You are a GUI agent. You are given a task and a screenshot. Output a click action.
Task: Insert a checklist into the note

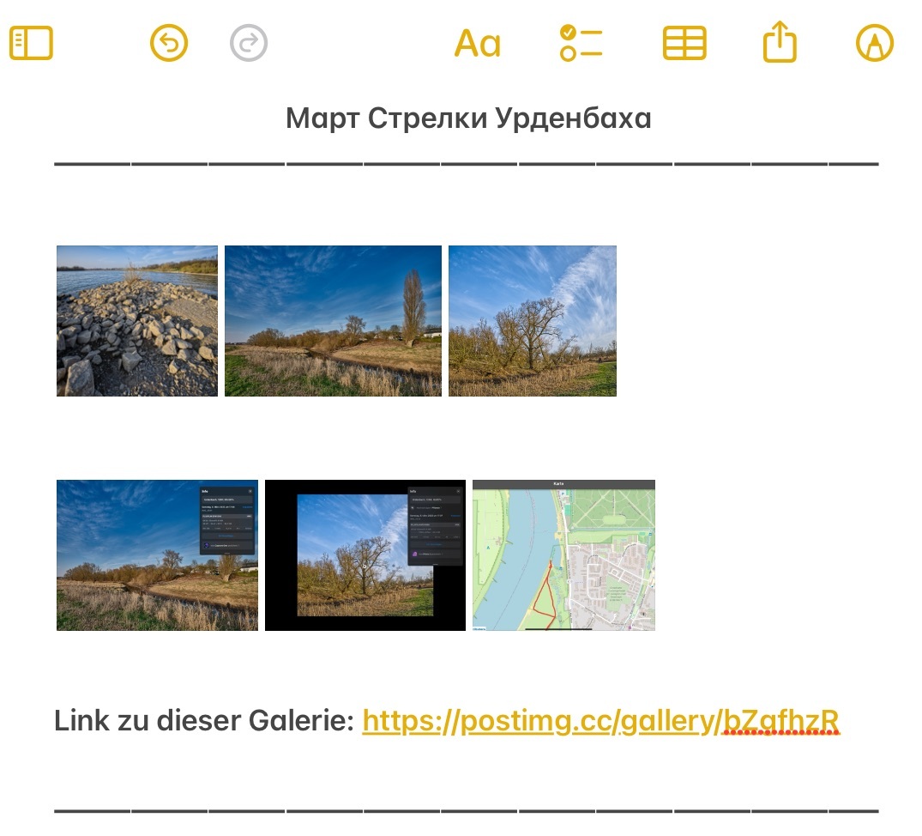coord(581,43)
